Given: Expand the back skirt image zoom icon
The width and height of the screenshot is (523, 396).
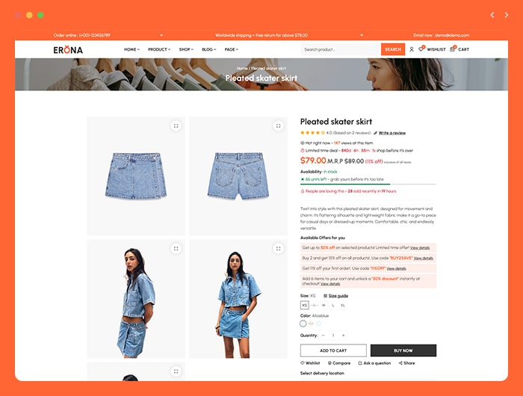Looking at the screenshot, I should point(278,126).
